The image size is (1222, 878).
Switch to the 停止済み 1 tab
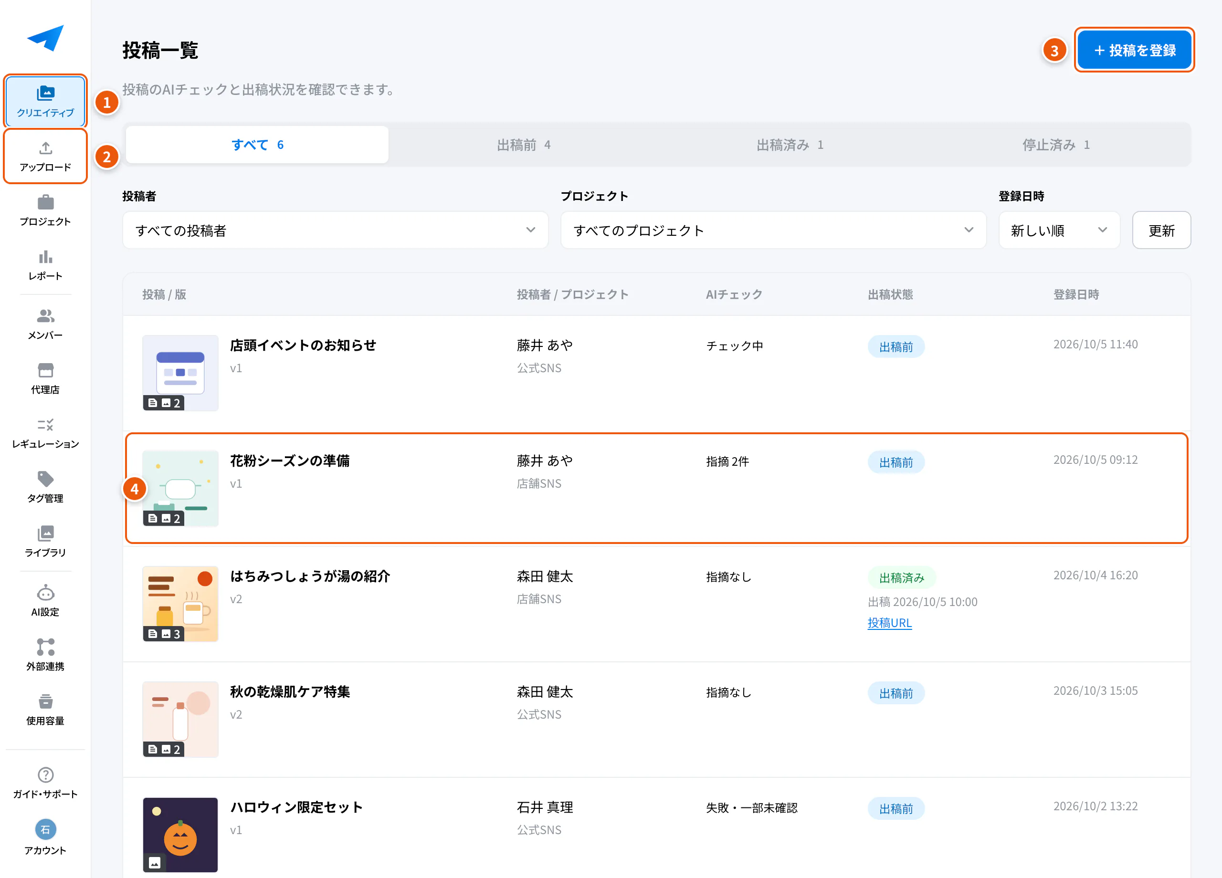[1055, 145]
